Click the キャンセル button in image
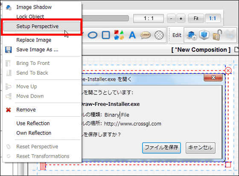Viewport: 239px width, 176px height. (x=201, y=148)
